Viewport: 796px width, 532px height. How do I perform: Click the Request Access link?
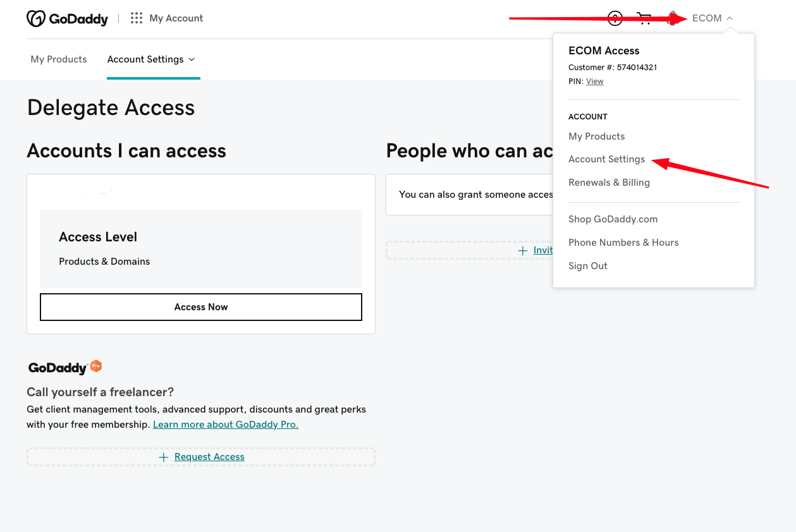point(209,457)
